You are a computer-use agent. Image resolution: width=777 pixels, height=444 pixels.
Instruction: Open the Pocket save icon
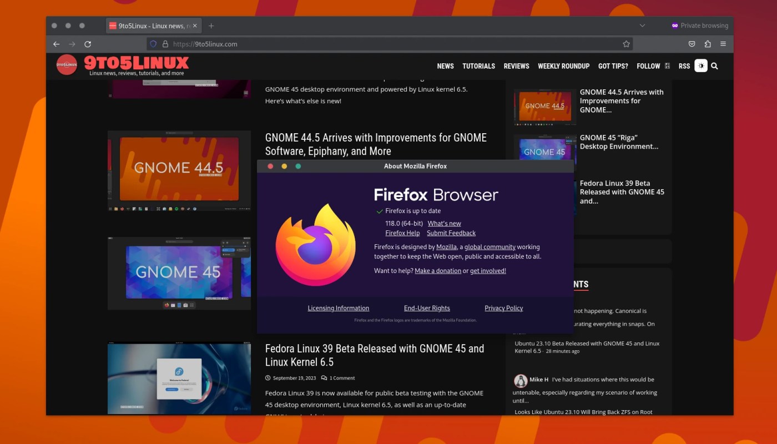tap(692, 44)
